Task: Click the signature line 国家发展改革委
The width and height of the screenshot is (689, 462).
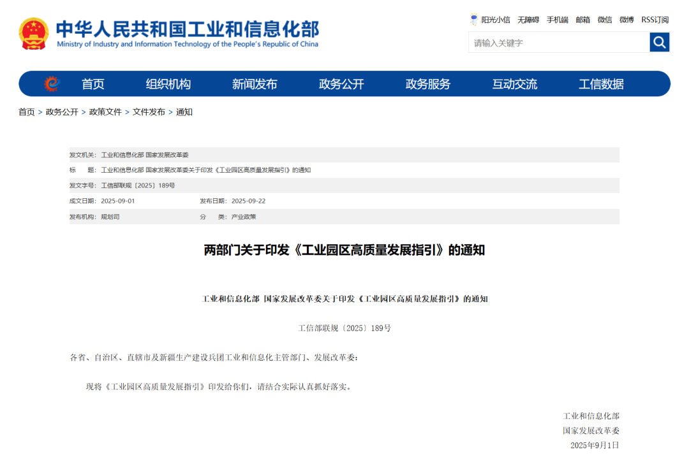Action: [591, 431]
